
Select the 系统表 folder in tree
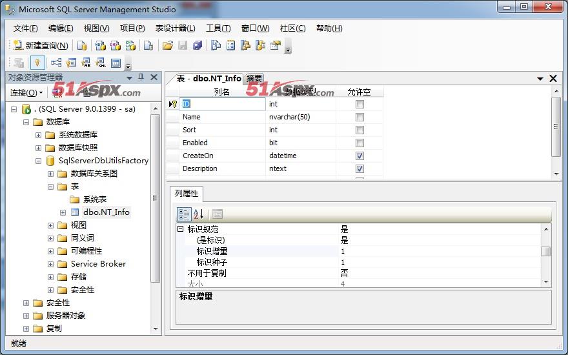[95, 199]
